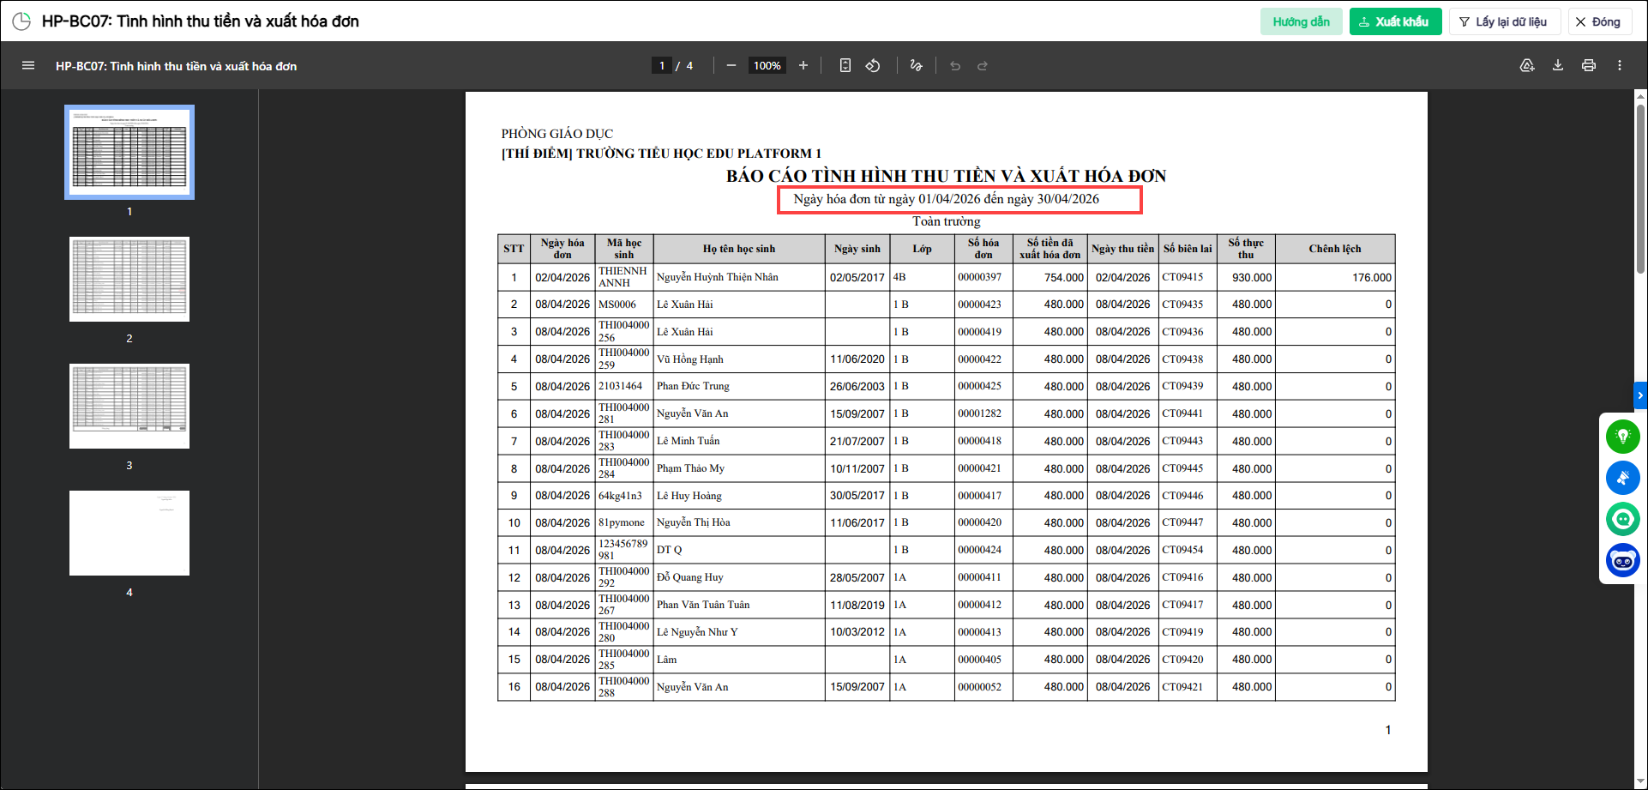Rotate the document counterclockwise
This screenshot has height=790, width=1648.
(x=873, y=66)
